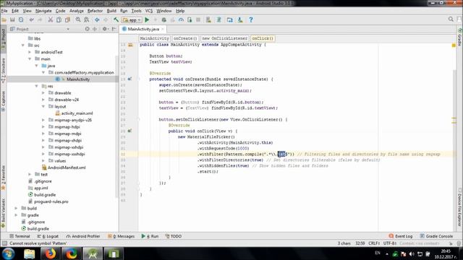Click the Help question mark icon
This screenshot has height=260, width=463.
(251, 19)
